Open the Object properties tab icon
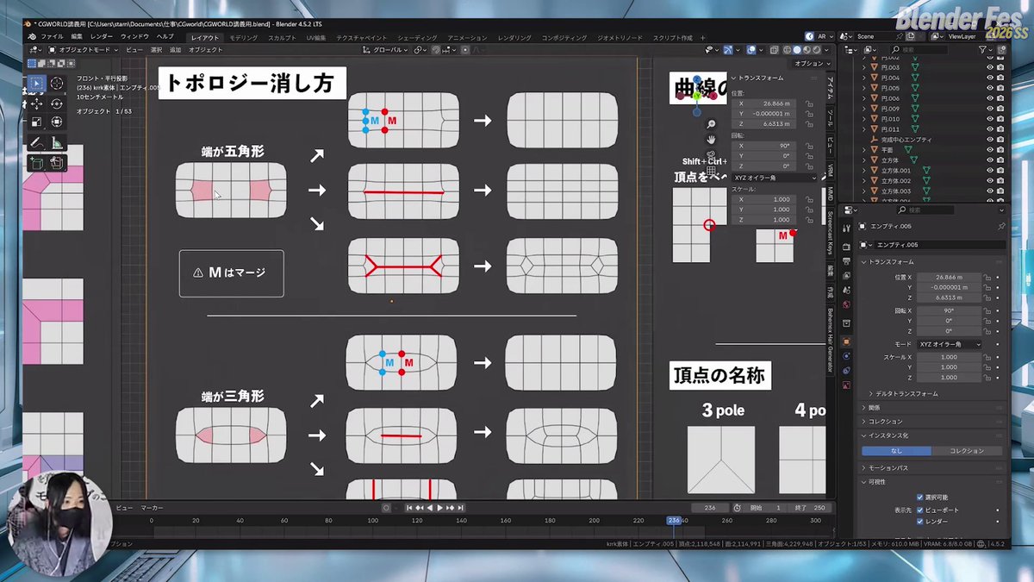1034x582 pixels. click(x=846, y=341)
